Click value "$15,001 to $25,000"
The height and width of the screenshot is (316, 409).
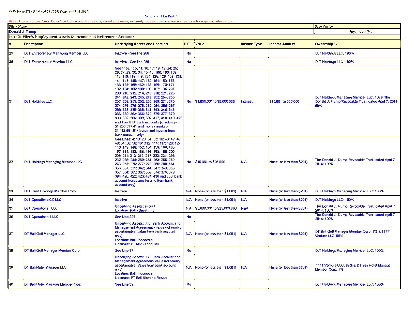click(x=210, y=162)
